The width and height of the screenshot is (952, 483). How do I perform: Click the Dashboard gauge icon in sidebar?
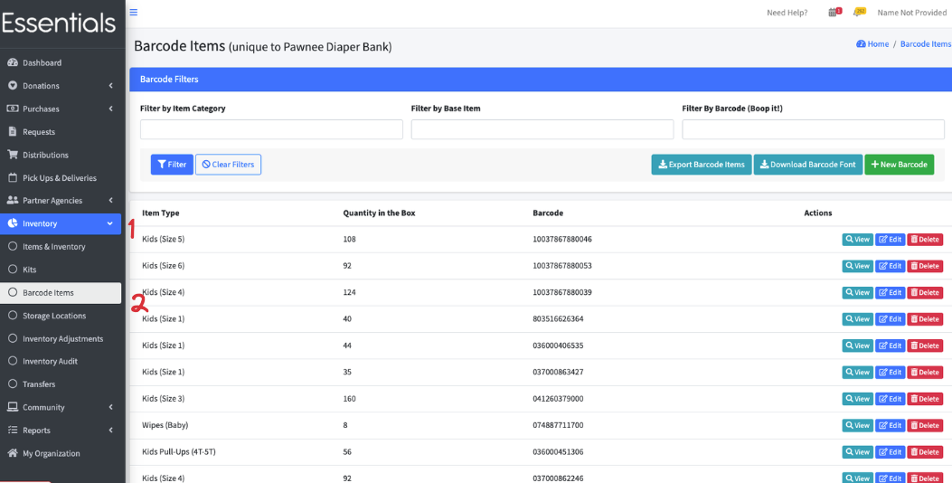(12, 62)
